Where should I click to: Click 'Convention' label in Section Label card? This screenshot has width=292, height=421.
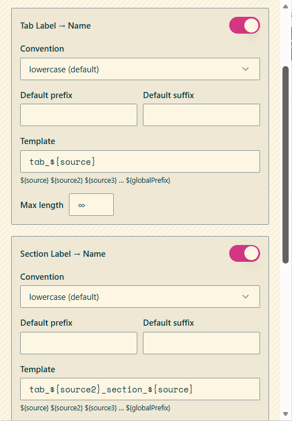tap(42, 277)
